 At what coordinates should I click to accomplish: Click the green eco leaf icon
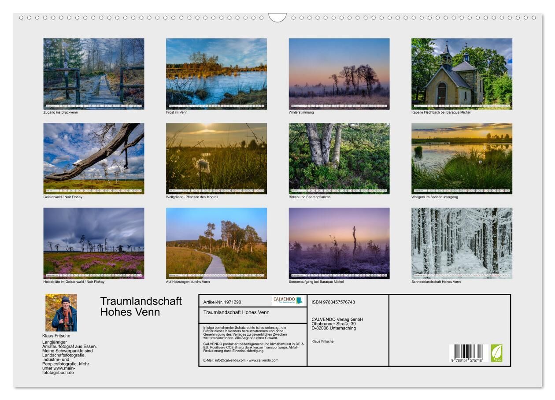point(496,353)
